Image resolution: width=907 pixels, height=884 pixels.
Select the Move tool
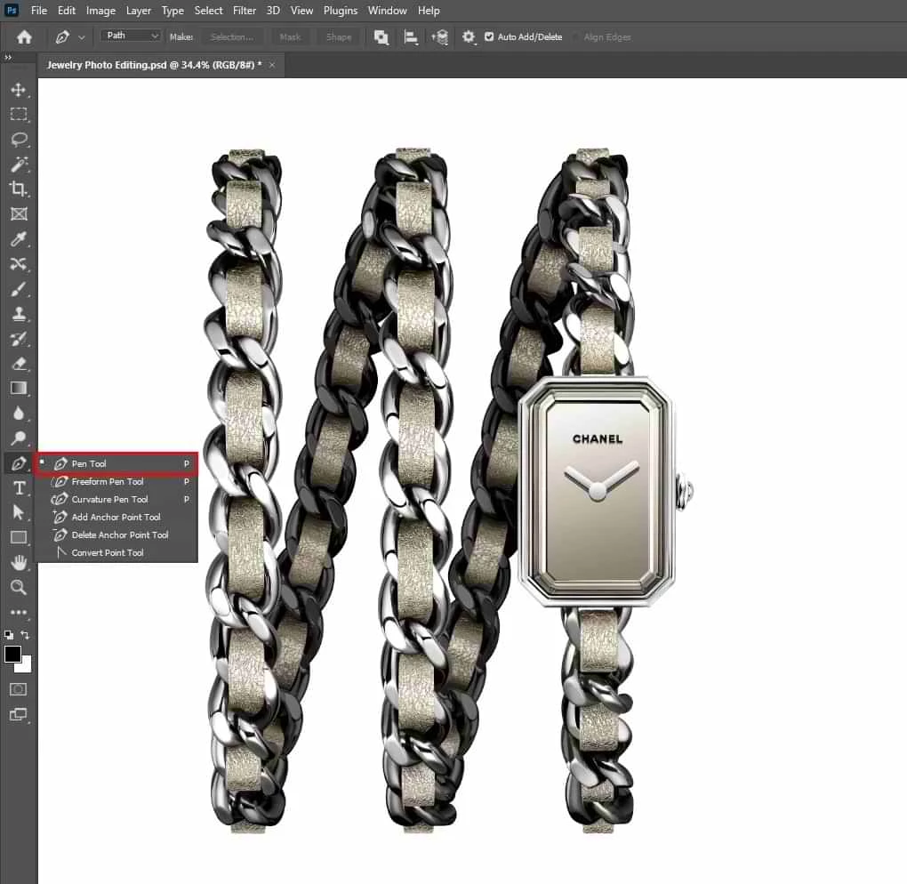coord(18,89)
